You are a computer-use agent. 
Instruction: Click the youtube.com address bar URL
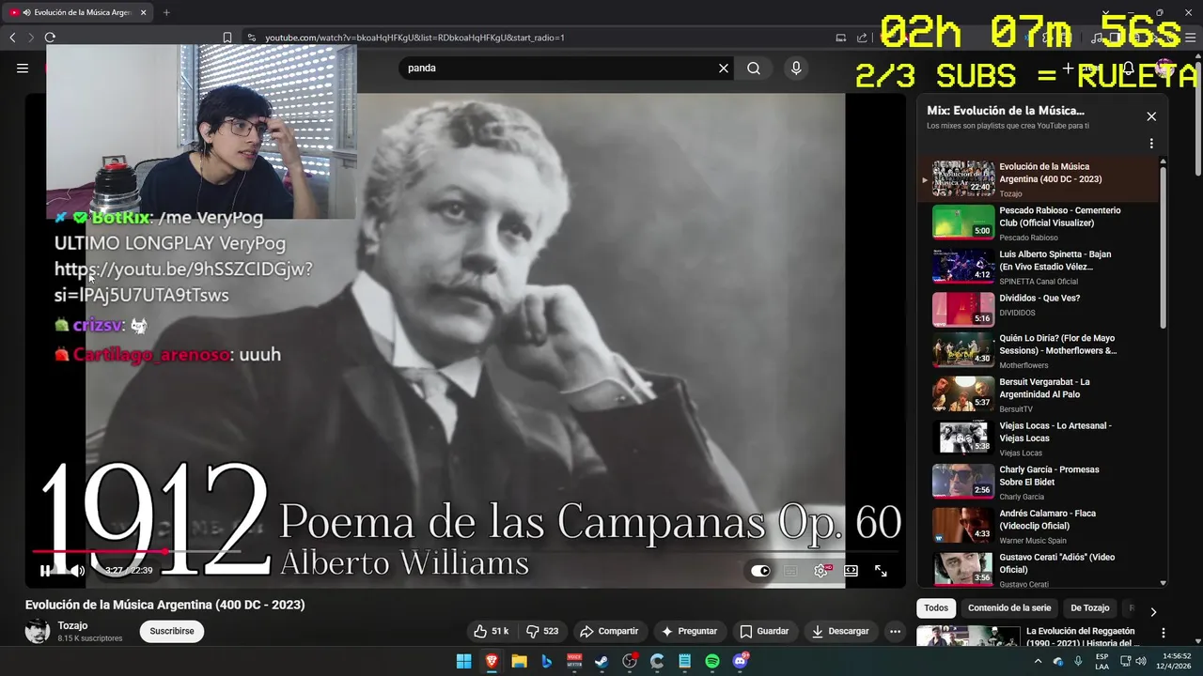(x=414, y=38)
